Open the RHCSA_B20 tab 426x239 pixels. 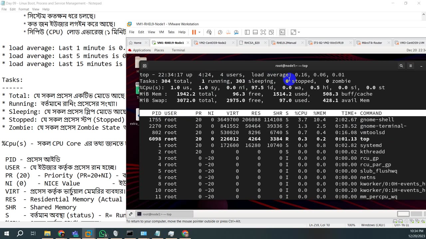(252, 43)
